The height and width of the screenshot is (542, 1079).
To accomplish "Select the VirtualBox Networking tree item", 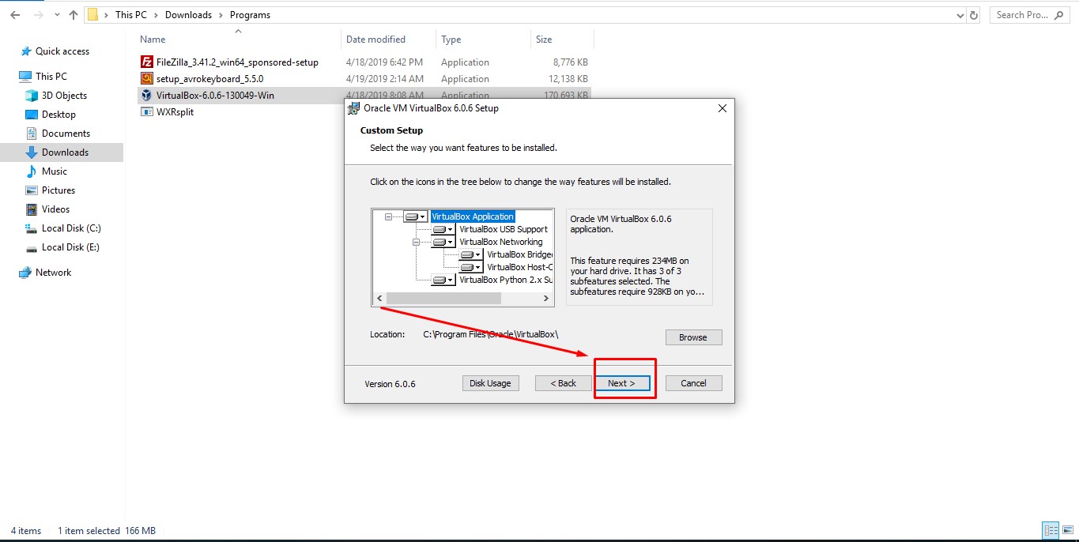I will click(x=501, y=242).
